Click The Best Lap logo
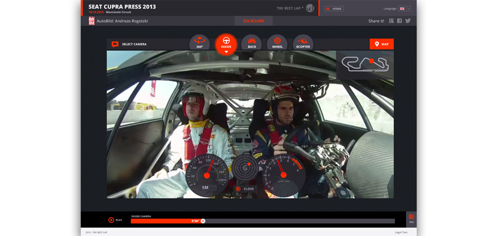 click(296, 8)
